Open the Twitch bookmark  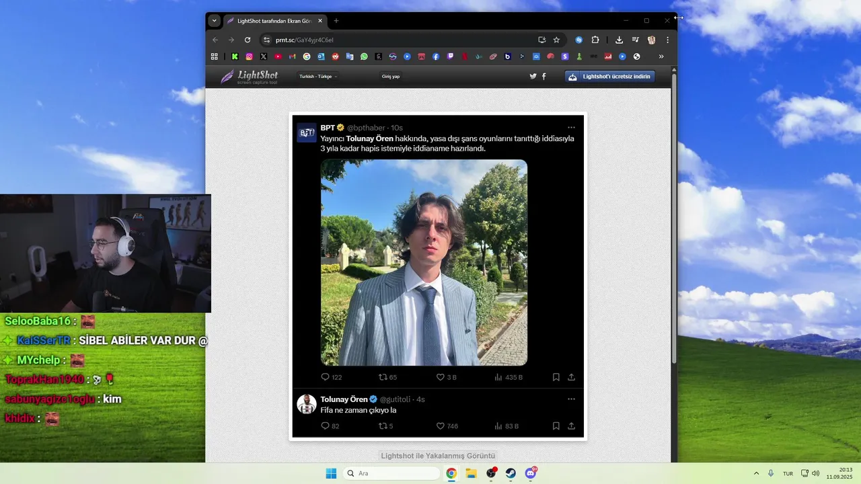pos(450,56)
